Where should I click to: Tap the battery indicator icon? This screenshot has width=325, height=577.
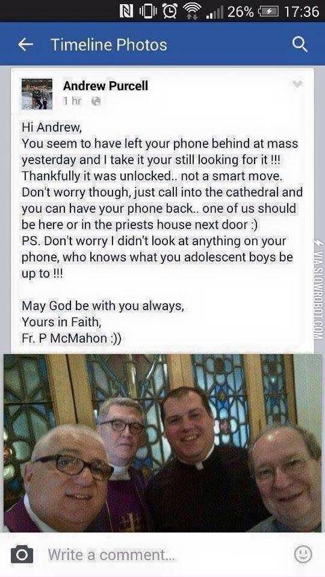coord(267,11)
